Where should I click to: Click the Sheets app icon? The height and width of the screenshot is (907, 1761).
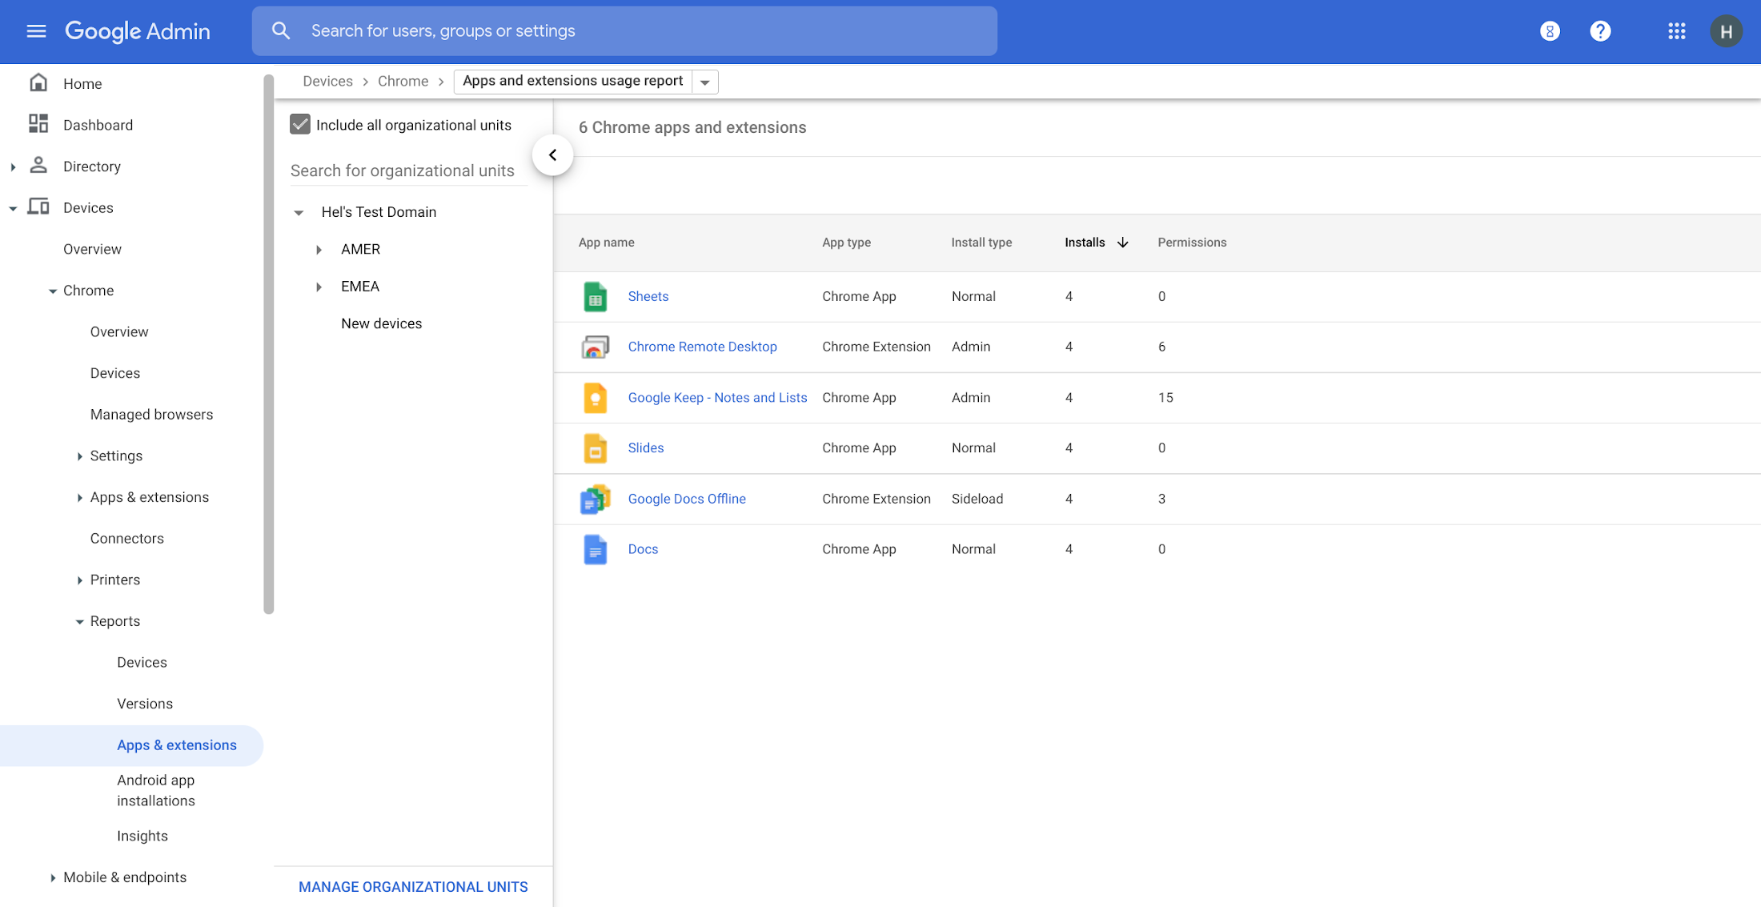tap(595, 297)
